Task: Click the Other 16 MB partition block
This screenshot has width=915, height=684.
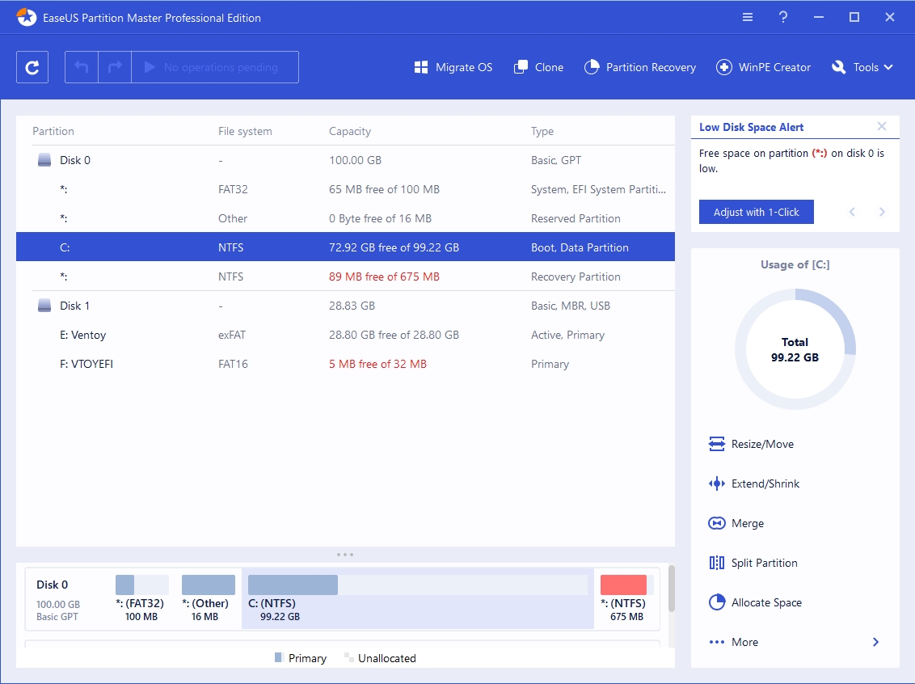Action: 209,599
